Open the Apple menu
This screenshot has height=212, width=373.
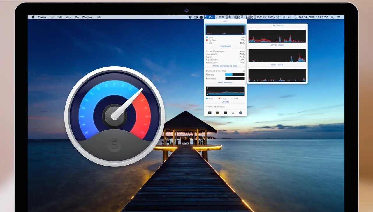[x=33, y=17]
